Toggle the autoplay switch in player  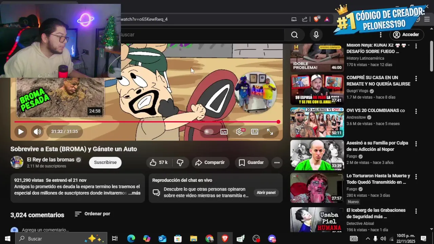[208, 132]
